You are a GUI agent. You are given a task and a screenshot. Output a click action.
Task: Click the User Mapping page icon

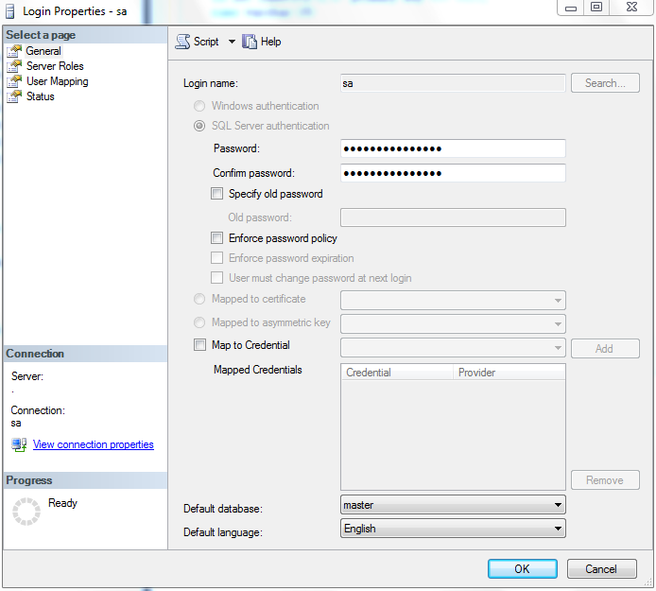(14, 81)
